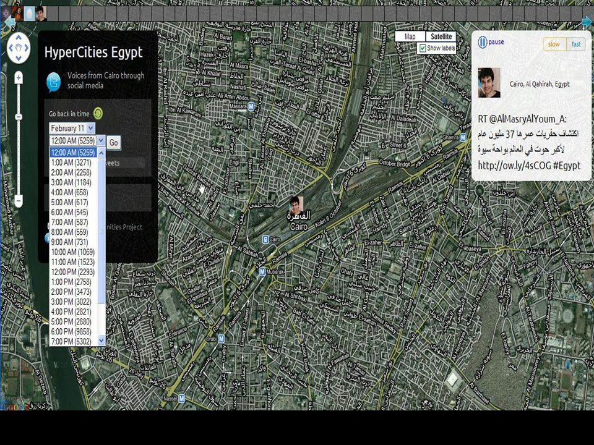Click the green clock icon beside Go back in time
The image size is (594, 445).
click(98, 113)
